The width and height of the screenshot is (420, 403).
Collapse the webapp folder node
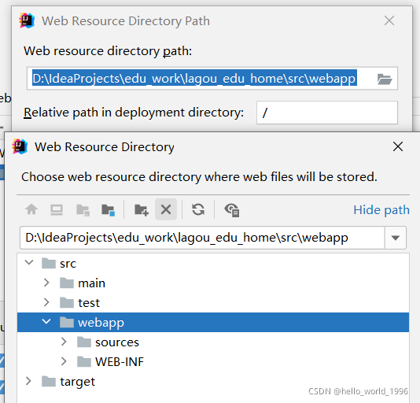click(46, 321)
